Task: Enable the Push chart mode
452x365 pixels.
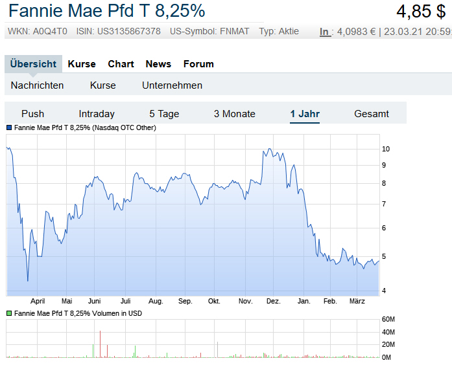Action: click(32, 114)
